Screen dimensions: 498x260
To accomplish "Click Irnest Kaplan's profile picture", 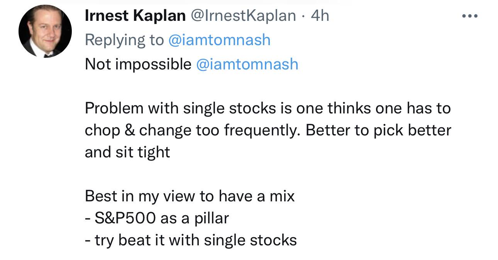I will pyautogui.click(x=45, y=31).
